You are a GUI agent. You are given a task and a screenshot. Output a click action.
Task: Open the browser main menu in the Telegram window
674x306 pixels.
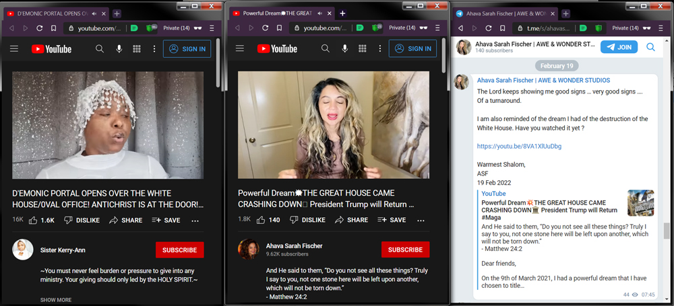(x=664, y=28)
